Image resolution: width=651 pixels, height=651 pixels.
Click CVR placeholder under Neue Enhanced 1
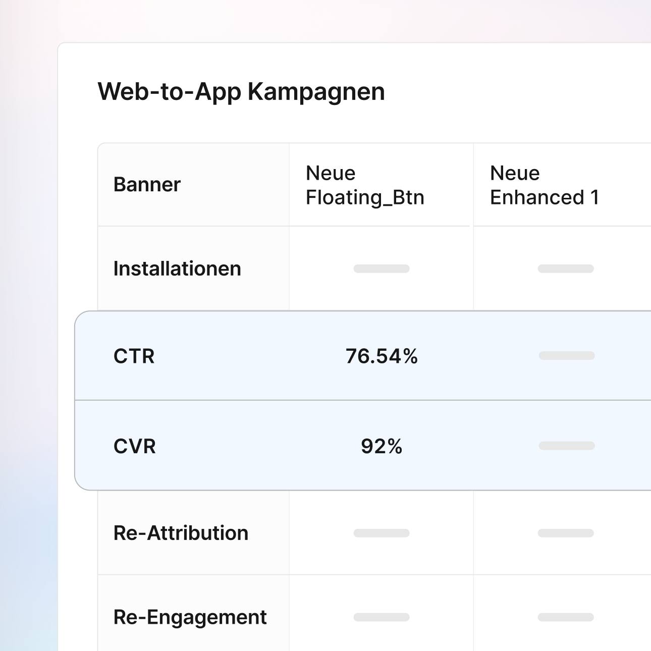pos(566,446)
